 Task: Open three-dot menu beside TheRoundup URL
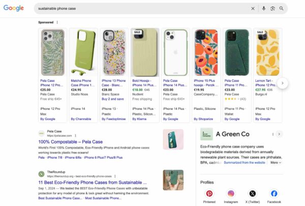point(115,176)
